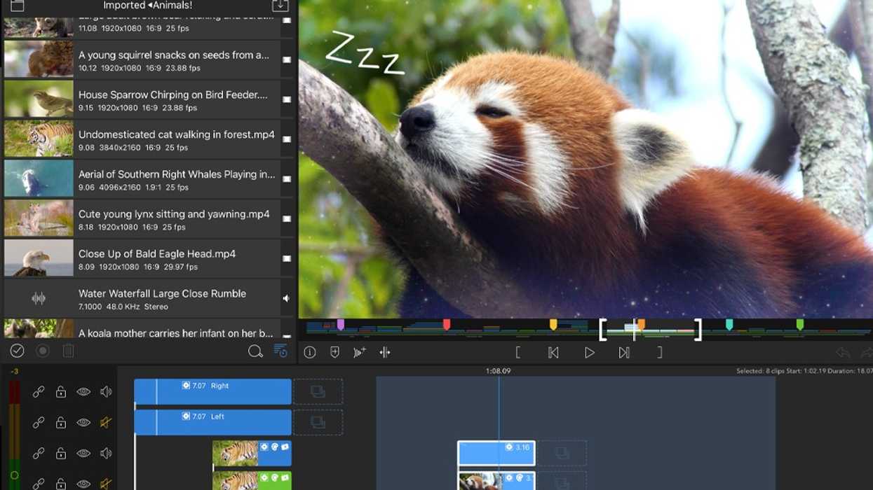Tap the waveform icon of waterfall audio
This screenshot has height=490, width=873.
tap(39, 298)
